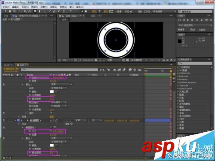Screen dimensions: 215x161
Task: Select the Rotation tool
Action: [x=20, y=11]
